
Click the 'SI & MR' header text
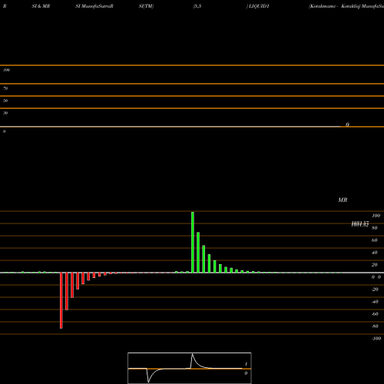pos(41,6)
